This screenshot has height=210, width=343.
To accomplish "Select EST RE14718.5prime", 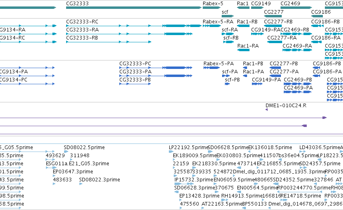I will click(x=301, y=196).
